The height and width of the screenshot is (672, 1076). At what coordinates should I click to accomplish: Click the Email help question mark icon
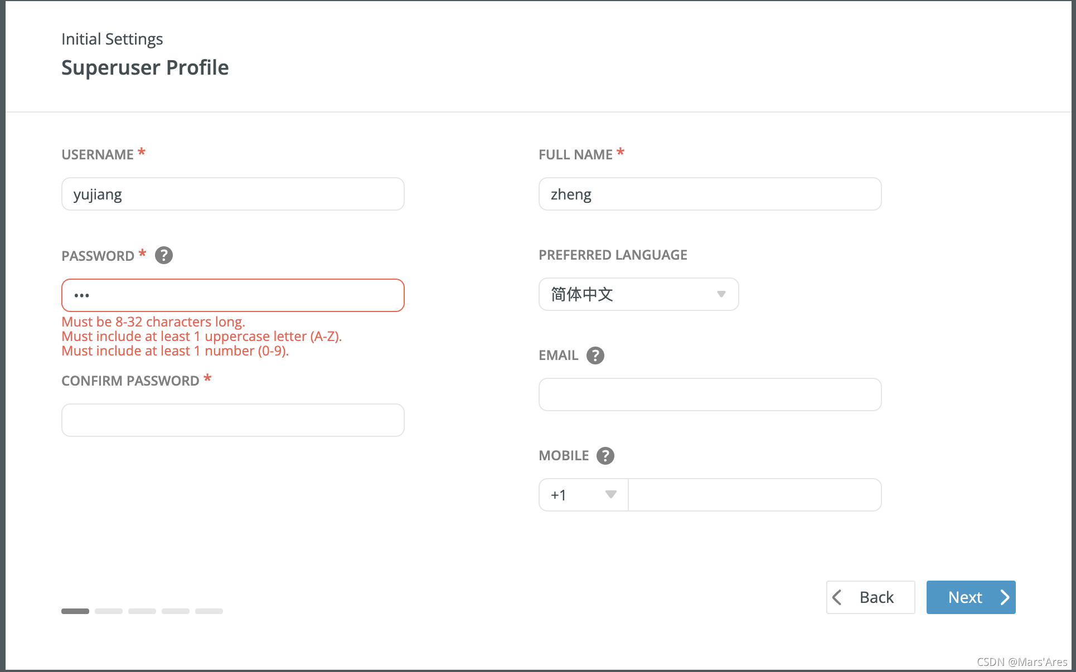coord(595,356)
